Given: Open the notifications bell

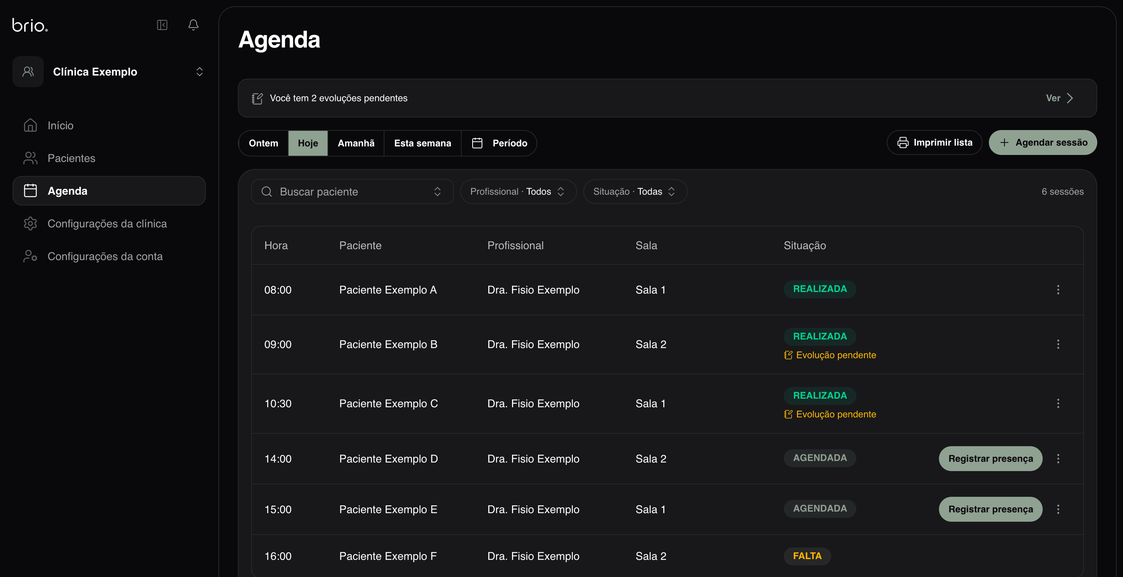Looking at the screenshot, I should [x=193, y=25].
